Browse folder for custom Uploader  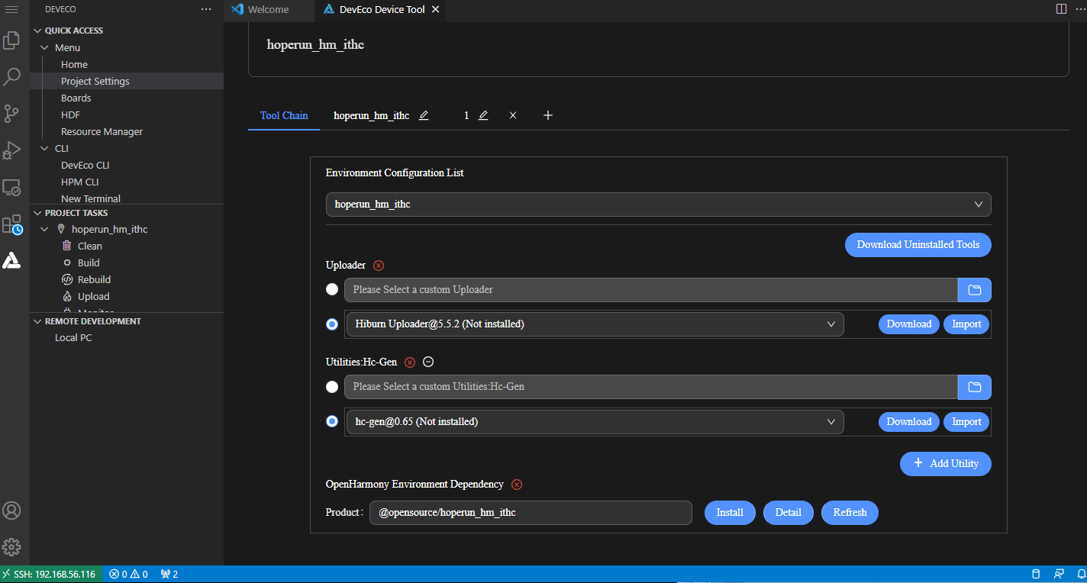coord(975,290)
